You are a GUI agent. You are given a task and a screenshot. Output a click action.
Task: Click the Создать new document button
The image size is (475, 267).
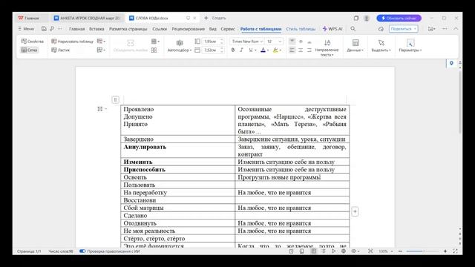tap(215, 18)
